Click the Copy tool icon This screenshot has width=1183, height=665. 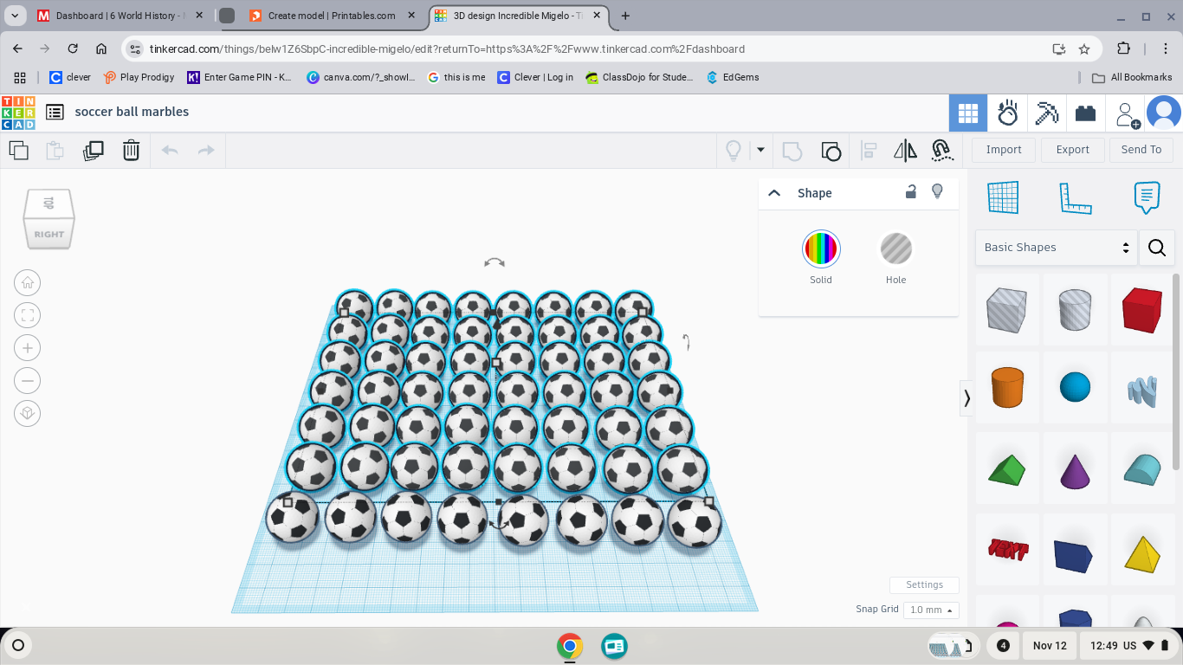click(18, 150)
